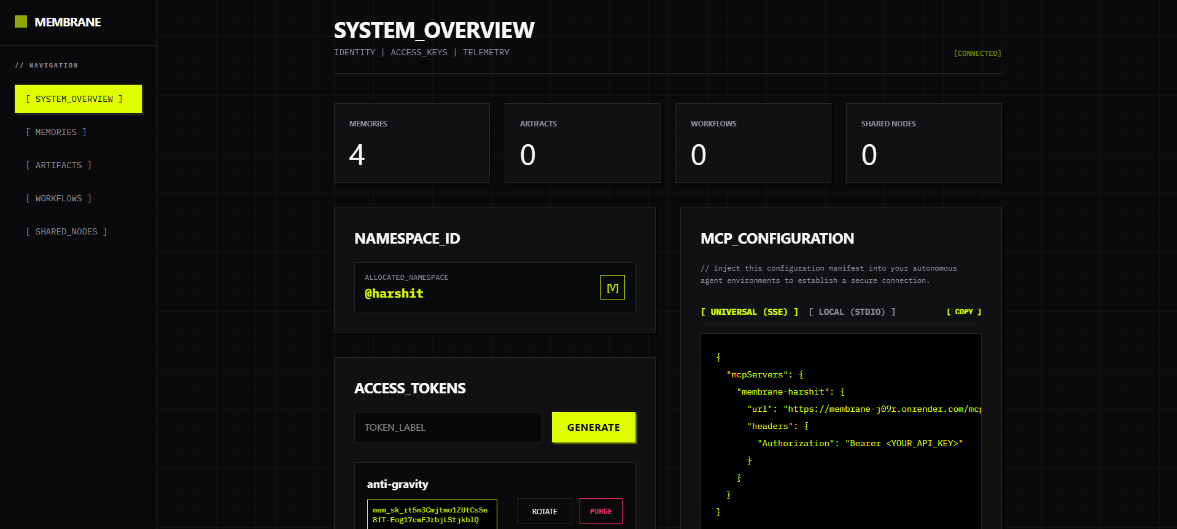
Task: Open the ARTIFACTS stat card
Action: tap(582, 143)
